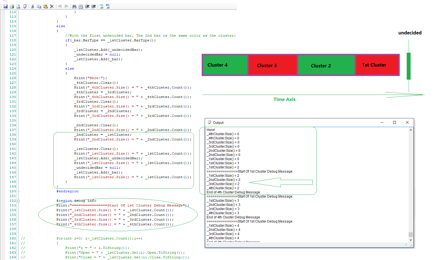Show the output window via the toolbar icon

point(25,6)
